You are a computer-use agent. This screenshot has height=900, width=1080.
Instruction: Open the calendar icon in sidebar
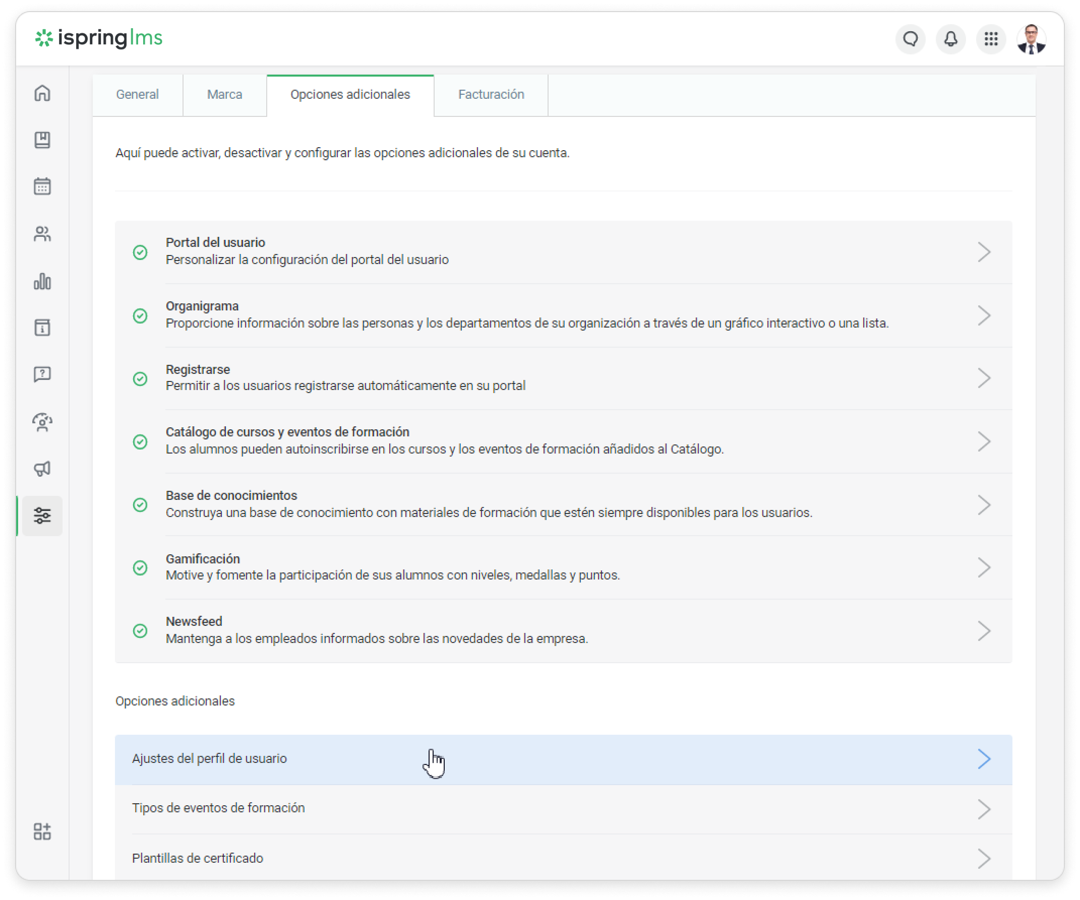click(42, 186)
